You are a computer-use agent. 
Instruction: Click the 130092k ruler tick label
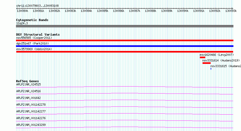click(215, 11)
